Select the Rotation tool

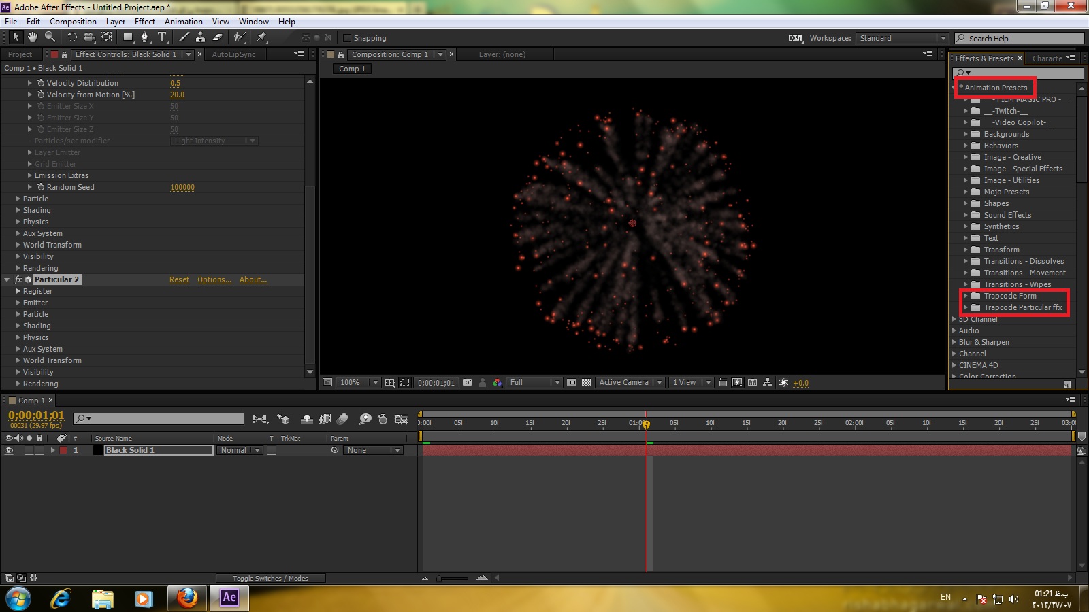pyautogui.click(x=72, y=37)
